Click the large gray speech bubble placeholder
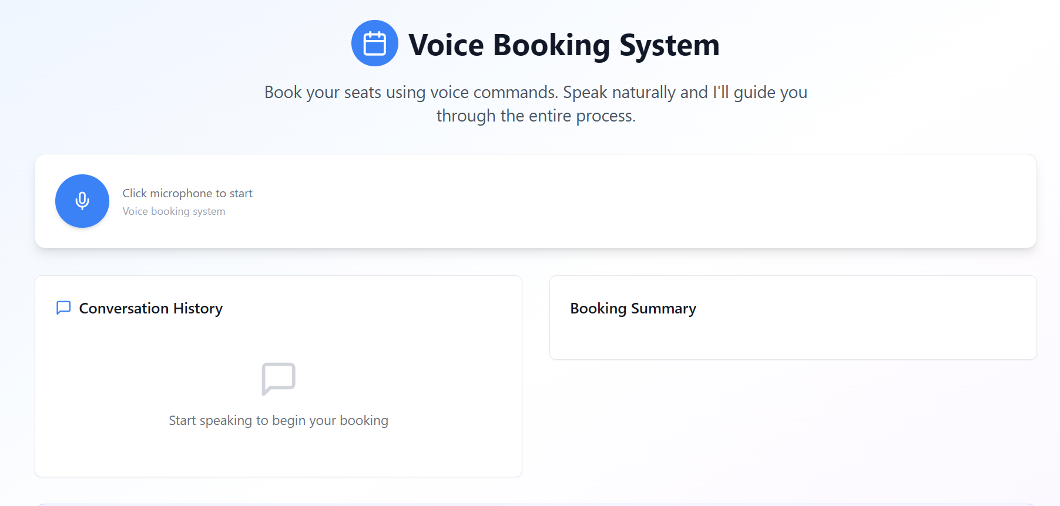Viewport: 1060px width, 506px height. pos(278,379)
